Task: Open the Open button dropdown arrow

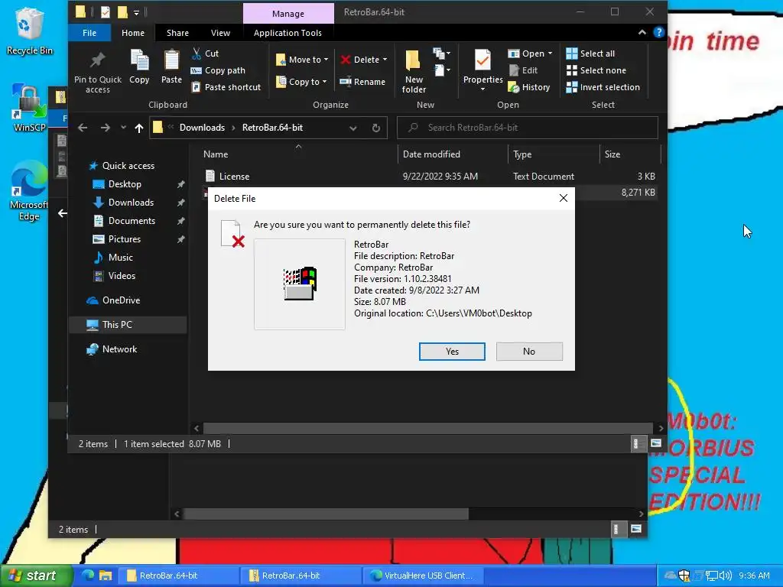Action: click(x=551, y=54)
